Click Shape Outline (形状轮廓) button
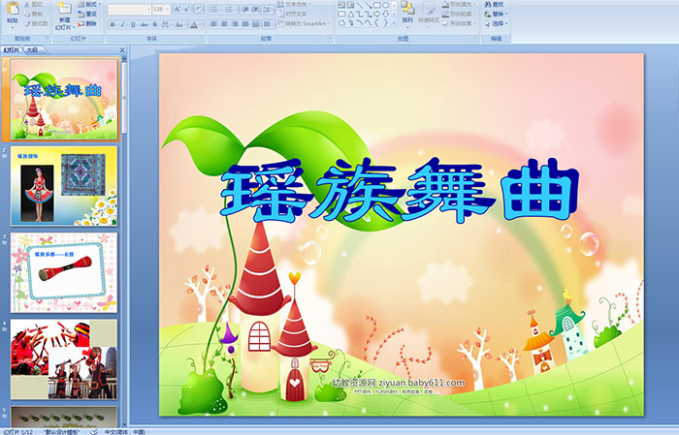The width and height of the screenshot is (679, 435). pos(459,14)
